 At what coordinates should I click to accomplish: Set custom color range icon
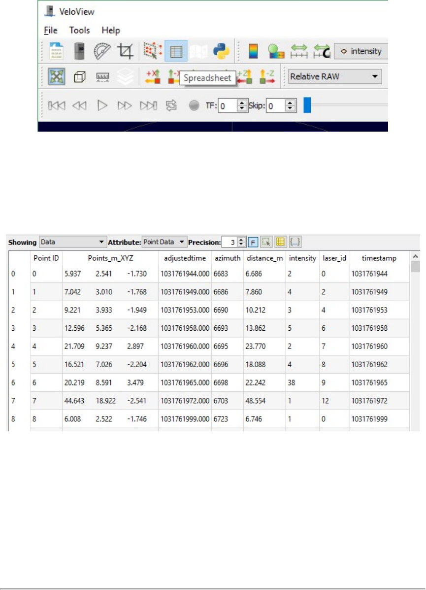(322, 51)
